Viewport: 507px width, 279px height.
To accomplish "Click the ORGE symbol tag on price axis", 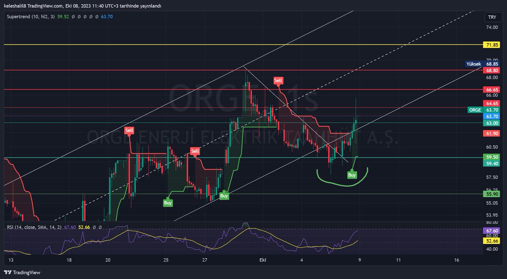I will [x=475, y=110].
